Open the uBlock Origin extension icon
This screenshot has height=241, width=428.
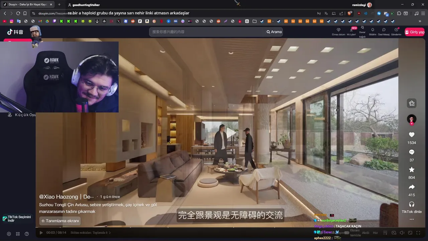click(359, 13)
